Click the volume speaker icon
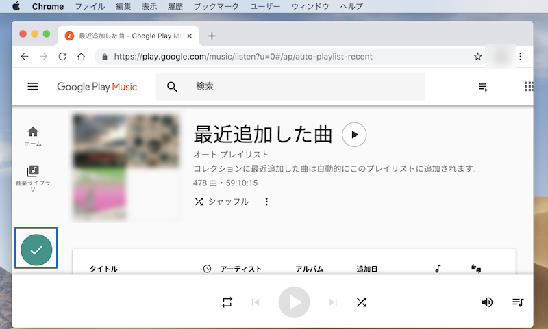This screenshot has width=548, height=329. [x=487, y=302]
